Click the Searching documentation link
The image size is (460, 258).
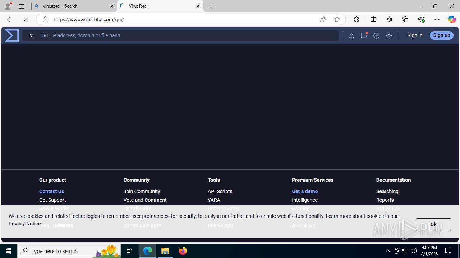(387, 191)
